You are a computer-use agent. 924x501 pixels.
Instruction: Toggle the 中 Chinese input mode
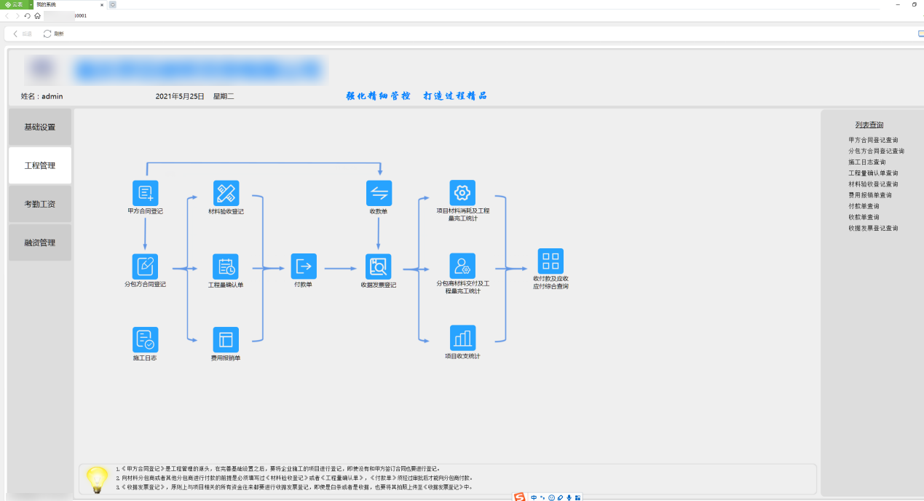click(x=534, y=497)
